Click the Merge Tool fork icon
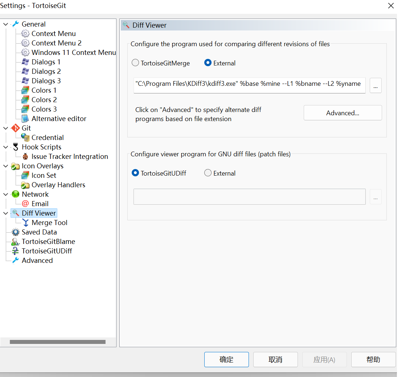The image size is (418, 377). point(26,222)
